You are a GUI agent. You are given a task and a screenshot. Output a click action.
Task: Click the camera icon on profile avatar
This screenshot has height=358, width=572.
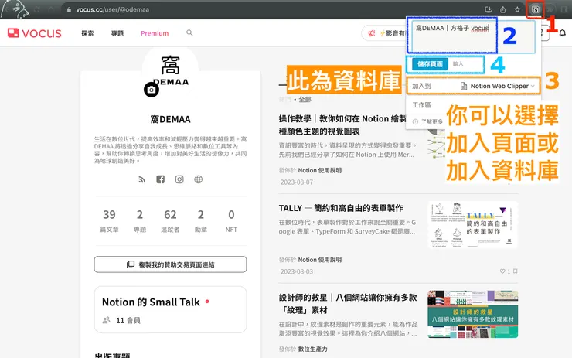pos(152,90)
